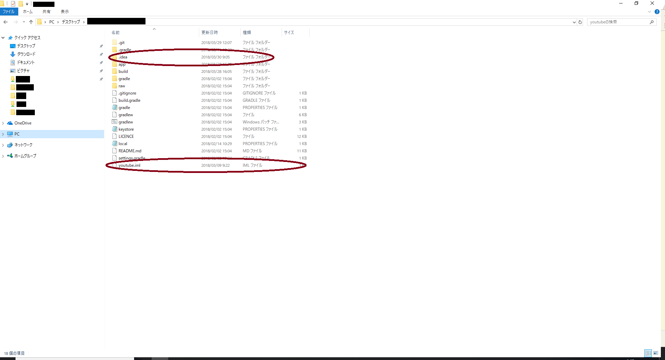This screenshot has height=360, width=665.
Task: Select the build folder icon
Action: tap(114, 72)
